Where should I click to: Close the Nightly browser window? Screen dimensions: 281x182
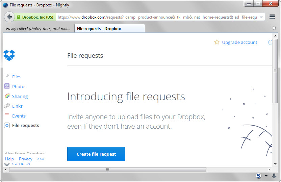coord(271,4)
